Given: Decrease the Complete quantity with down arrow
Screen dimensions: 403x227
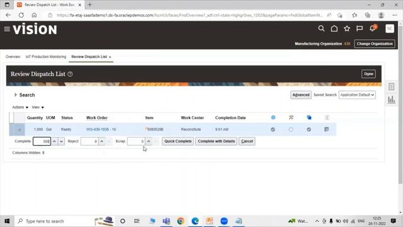Looking at the screenshot, I should 62,141.
